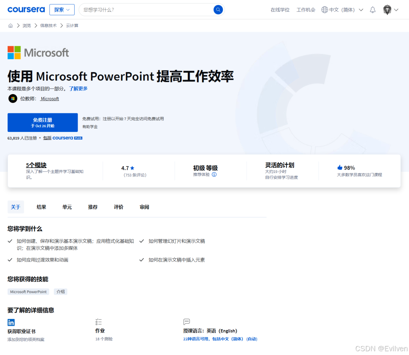409x355 pixels.
Task: Click the (753 条评论) reviews text
Action: (135, 175)
